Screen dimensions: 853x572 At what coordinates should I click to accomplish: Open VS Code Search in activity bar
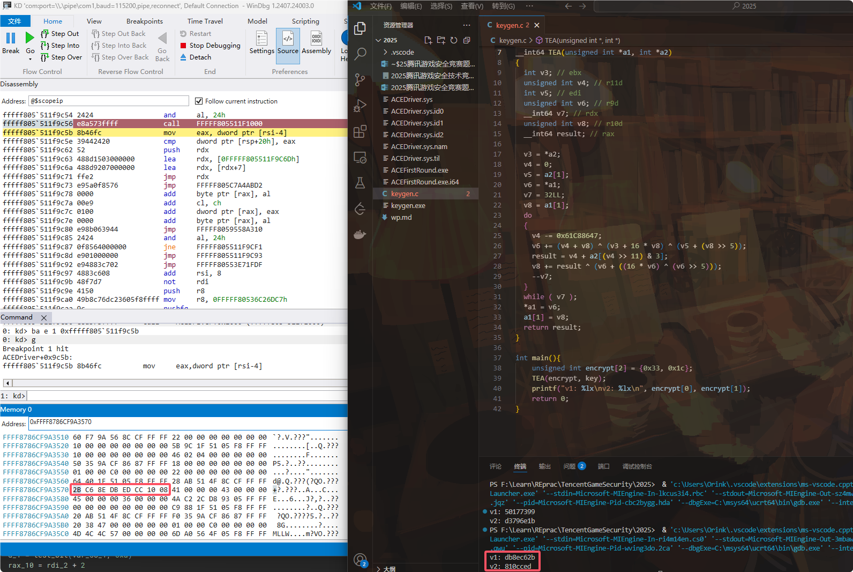(360, 54)
